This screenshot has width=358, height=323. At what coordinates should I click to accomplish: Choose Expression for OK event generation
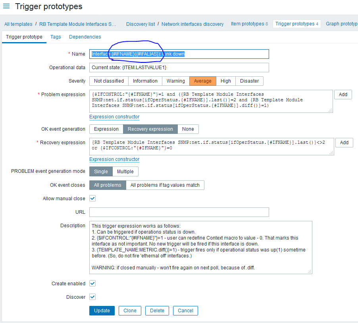(x=106, y=129)
